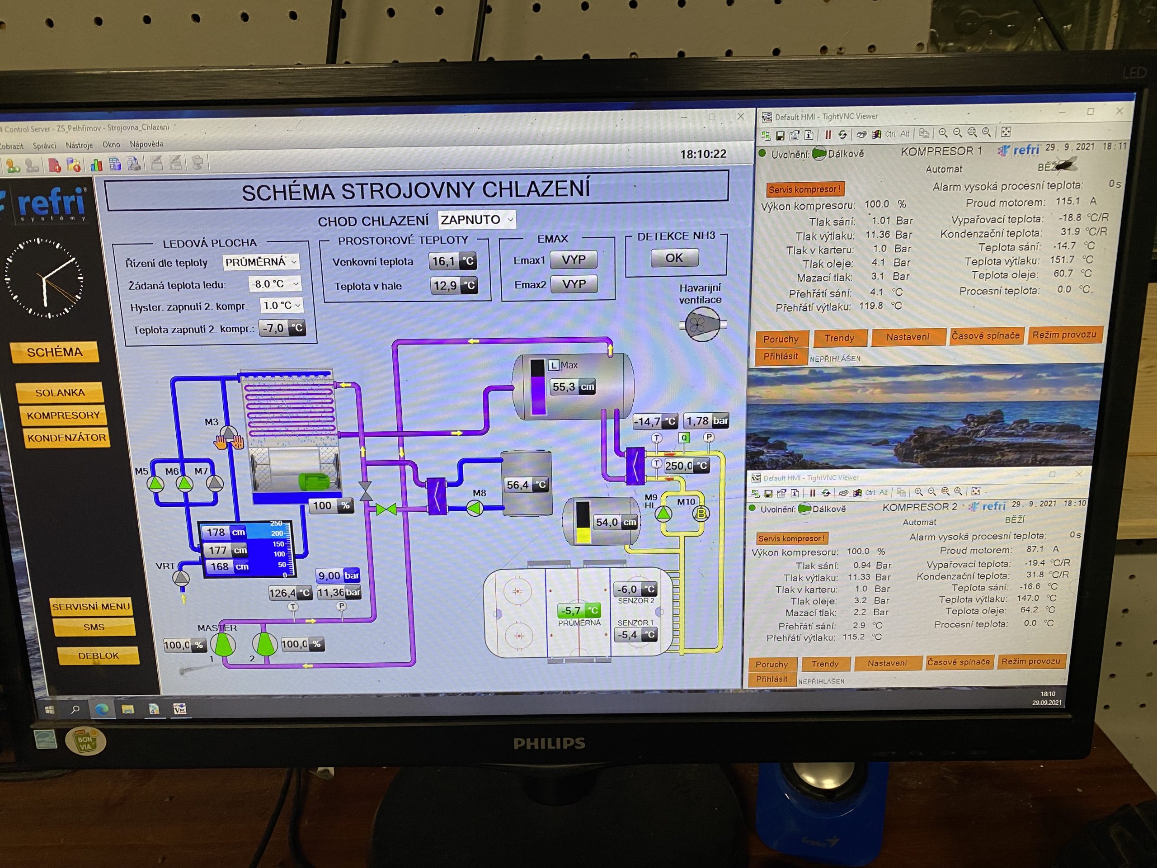Open Okno menu
The height and width of the screenshot is (868, 1157).
click(x=111, y=144)
